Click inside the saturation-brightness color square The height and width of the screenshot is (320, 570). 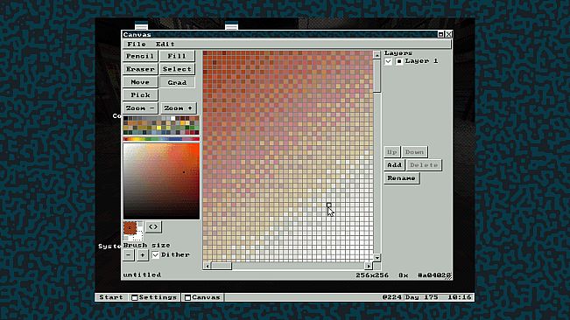[x=161, y=181]
